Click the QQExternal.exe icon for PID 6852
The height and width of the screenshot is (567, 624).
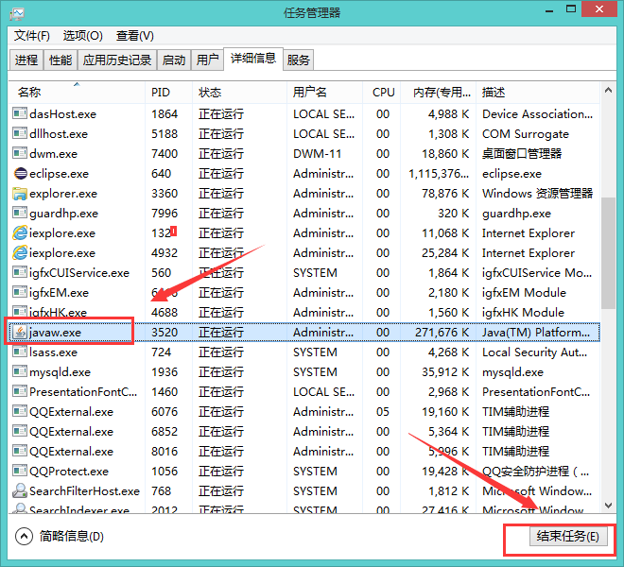[x=20, y=431]
